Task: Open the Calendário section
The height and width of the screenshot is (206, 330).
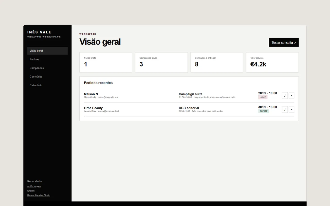Action: point(47,85)
